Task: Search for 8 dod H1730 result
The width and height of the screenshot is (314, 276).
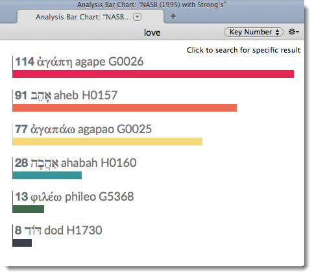Action: (58, 231)
